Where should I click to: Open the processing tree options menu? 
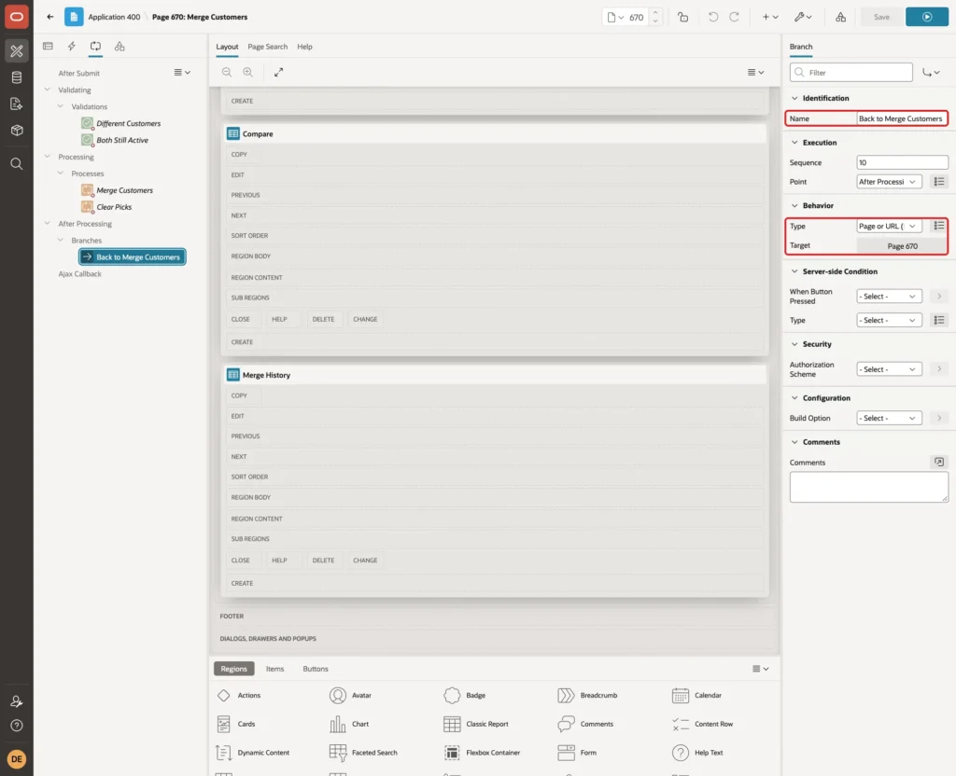182,73
